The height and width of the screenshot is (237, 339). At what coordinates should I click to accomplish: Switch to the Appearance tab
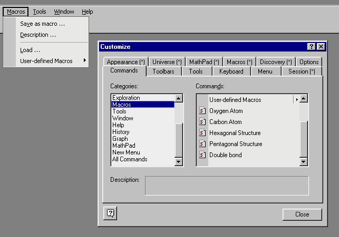click(x=125, y=62)
